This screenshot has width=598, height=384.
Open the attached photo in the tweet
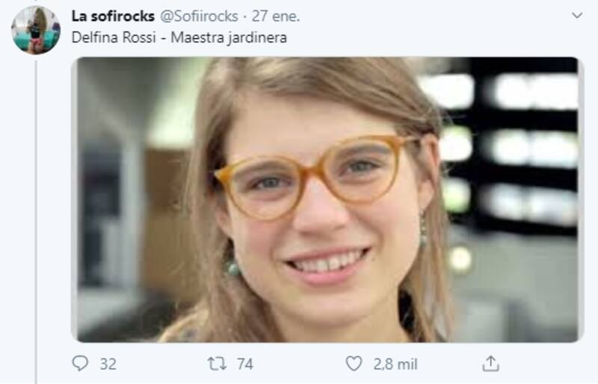[327, 199]
